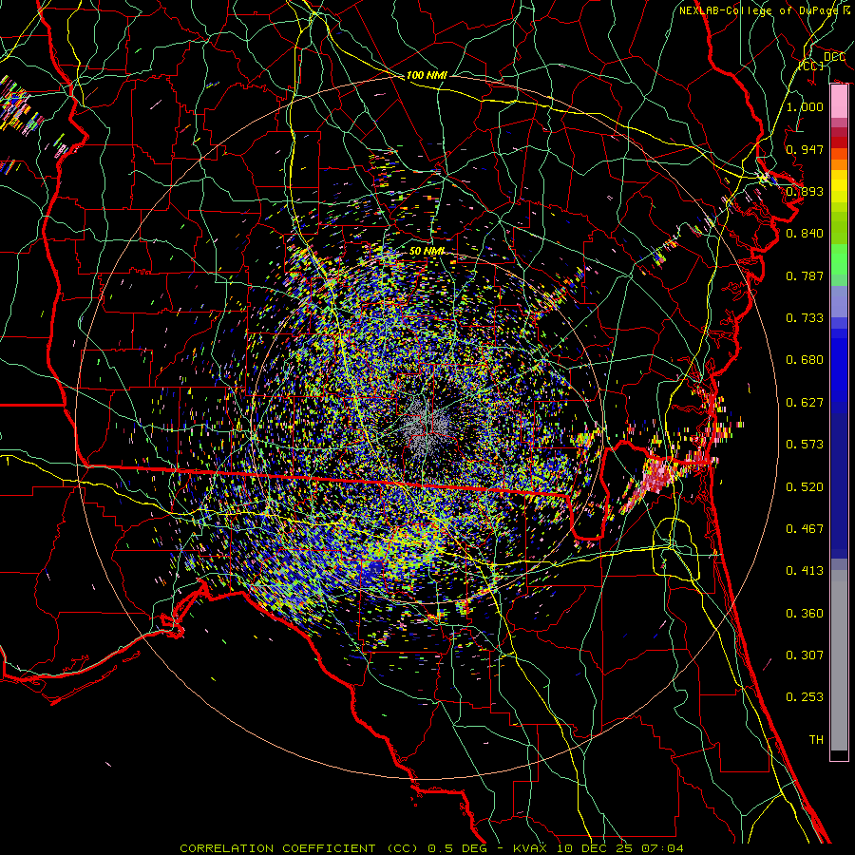Click the 0.573 legend value
Viewport: 855px width, 855px height.
805,445
